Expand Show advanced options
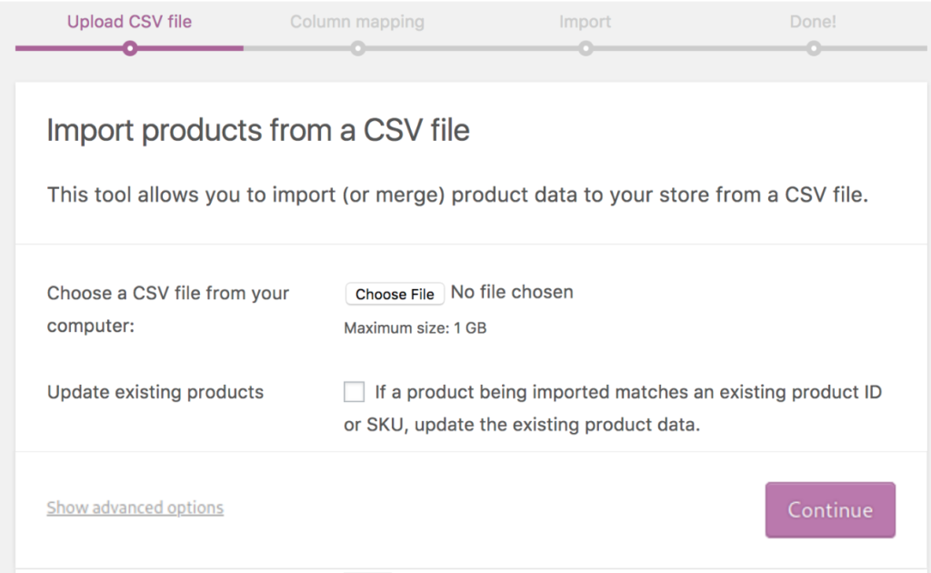Image resolution: width=931 pixels, height=573 pixels. pyautogui.click(x=135, y=508)
